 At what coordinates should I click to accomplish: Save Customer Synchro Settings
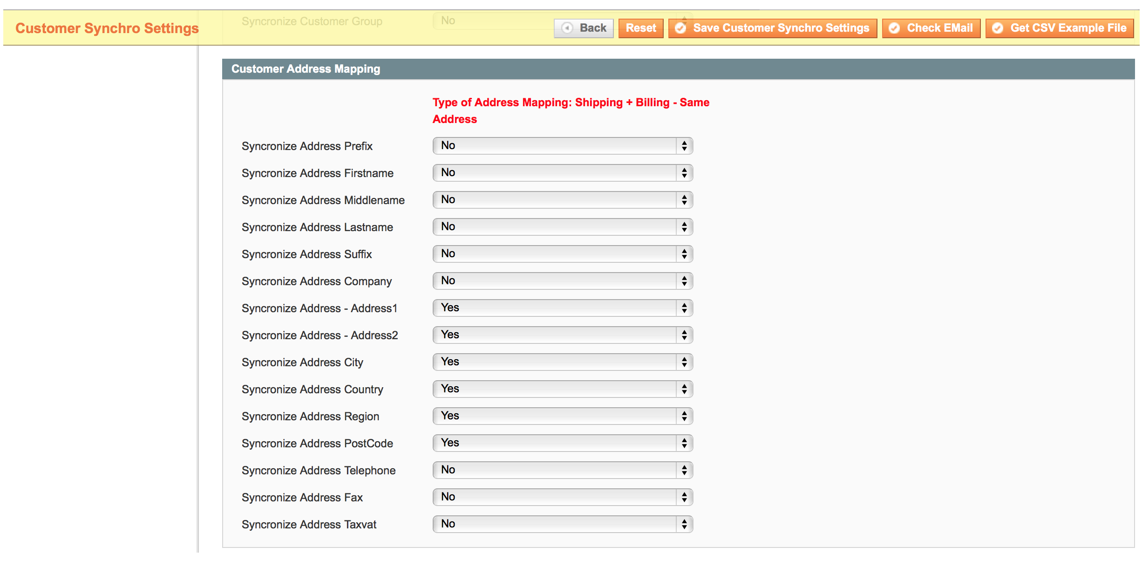tap(773, 28)
